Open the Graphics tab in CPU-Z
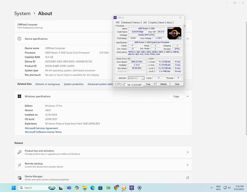247x192 pixels. pos(153,23)
